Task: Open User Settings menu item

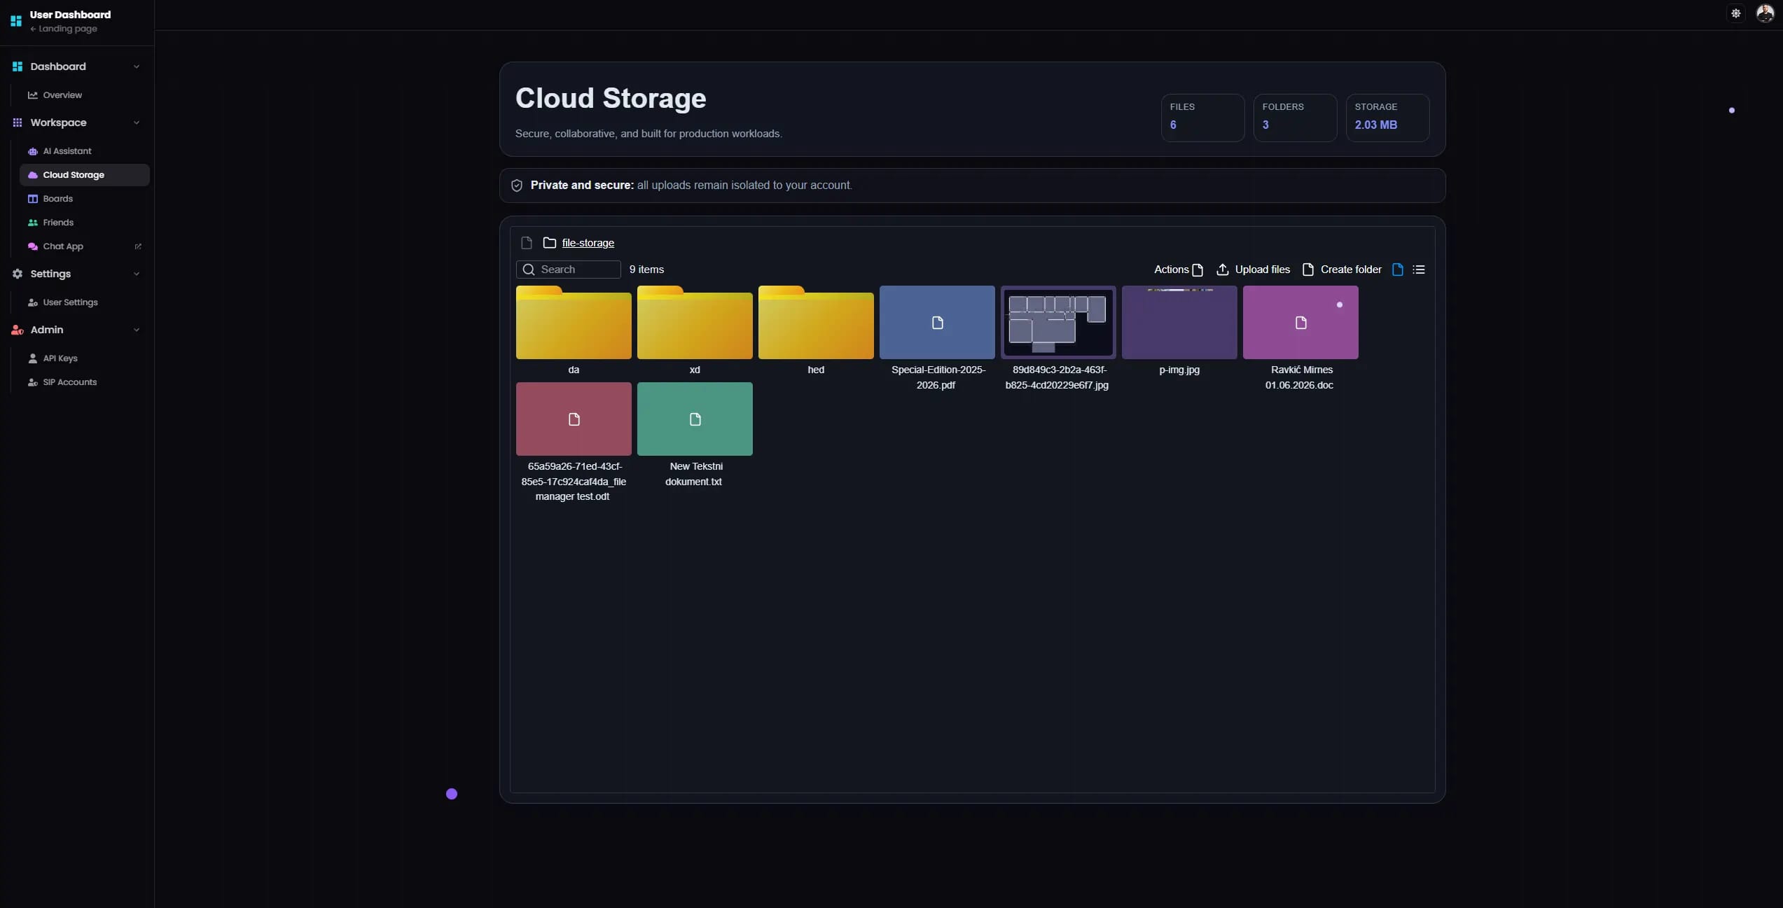Action: [85, 302]
